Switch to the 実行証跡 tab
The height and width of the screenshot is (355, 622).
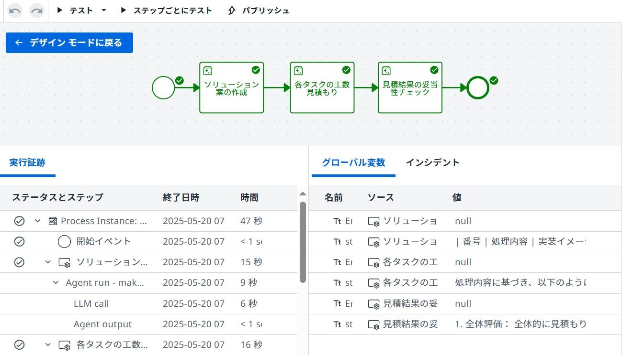click(27, 162)
